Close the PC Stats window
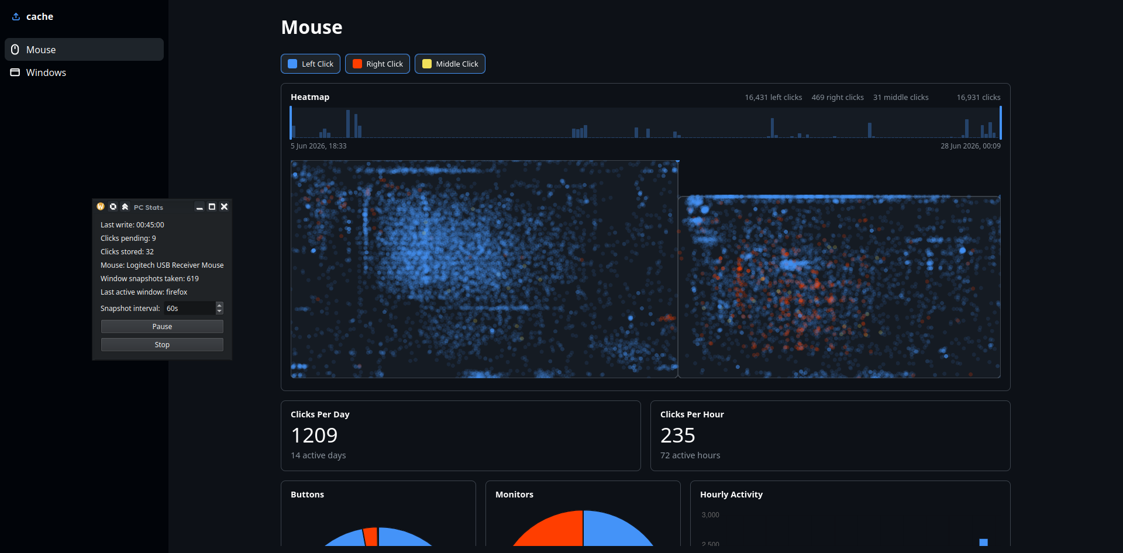This screenshot has width=1123, height=553. pyautogui.click(x=224, y=207)
